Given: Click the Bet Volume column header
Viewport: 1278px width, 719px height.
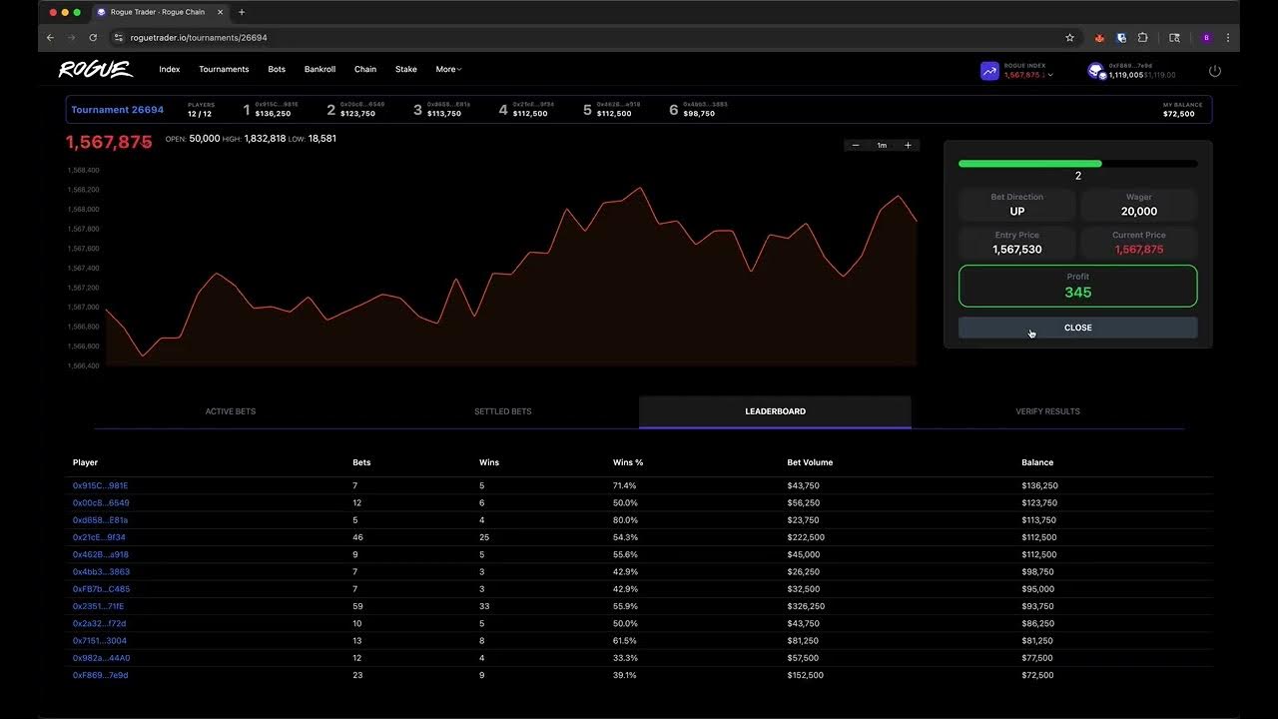Looking at the screenshot, I should [x=810, y=462].
